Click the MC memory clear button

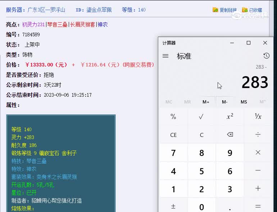[x=169, y=102]
